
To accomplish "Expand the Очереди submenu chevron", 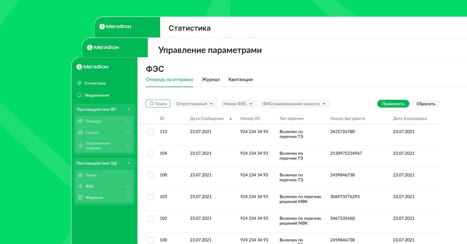I will tap(128, 121).
